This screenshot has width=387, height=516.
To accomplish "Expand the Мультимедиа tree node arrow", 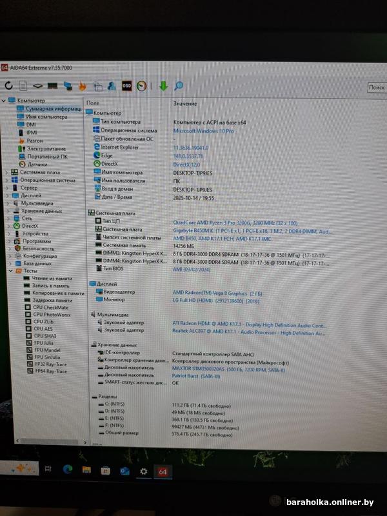I will click(x=8, y=203).
